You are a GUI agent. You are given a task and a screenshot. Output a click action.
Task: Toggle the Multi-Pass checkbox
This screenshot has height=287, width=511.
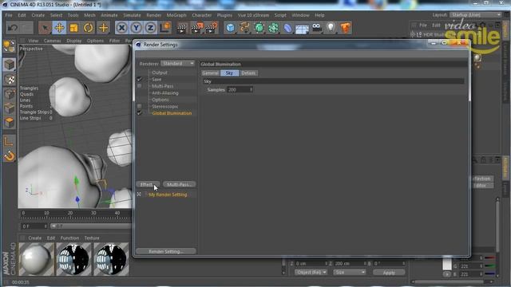[140, 86]
